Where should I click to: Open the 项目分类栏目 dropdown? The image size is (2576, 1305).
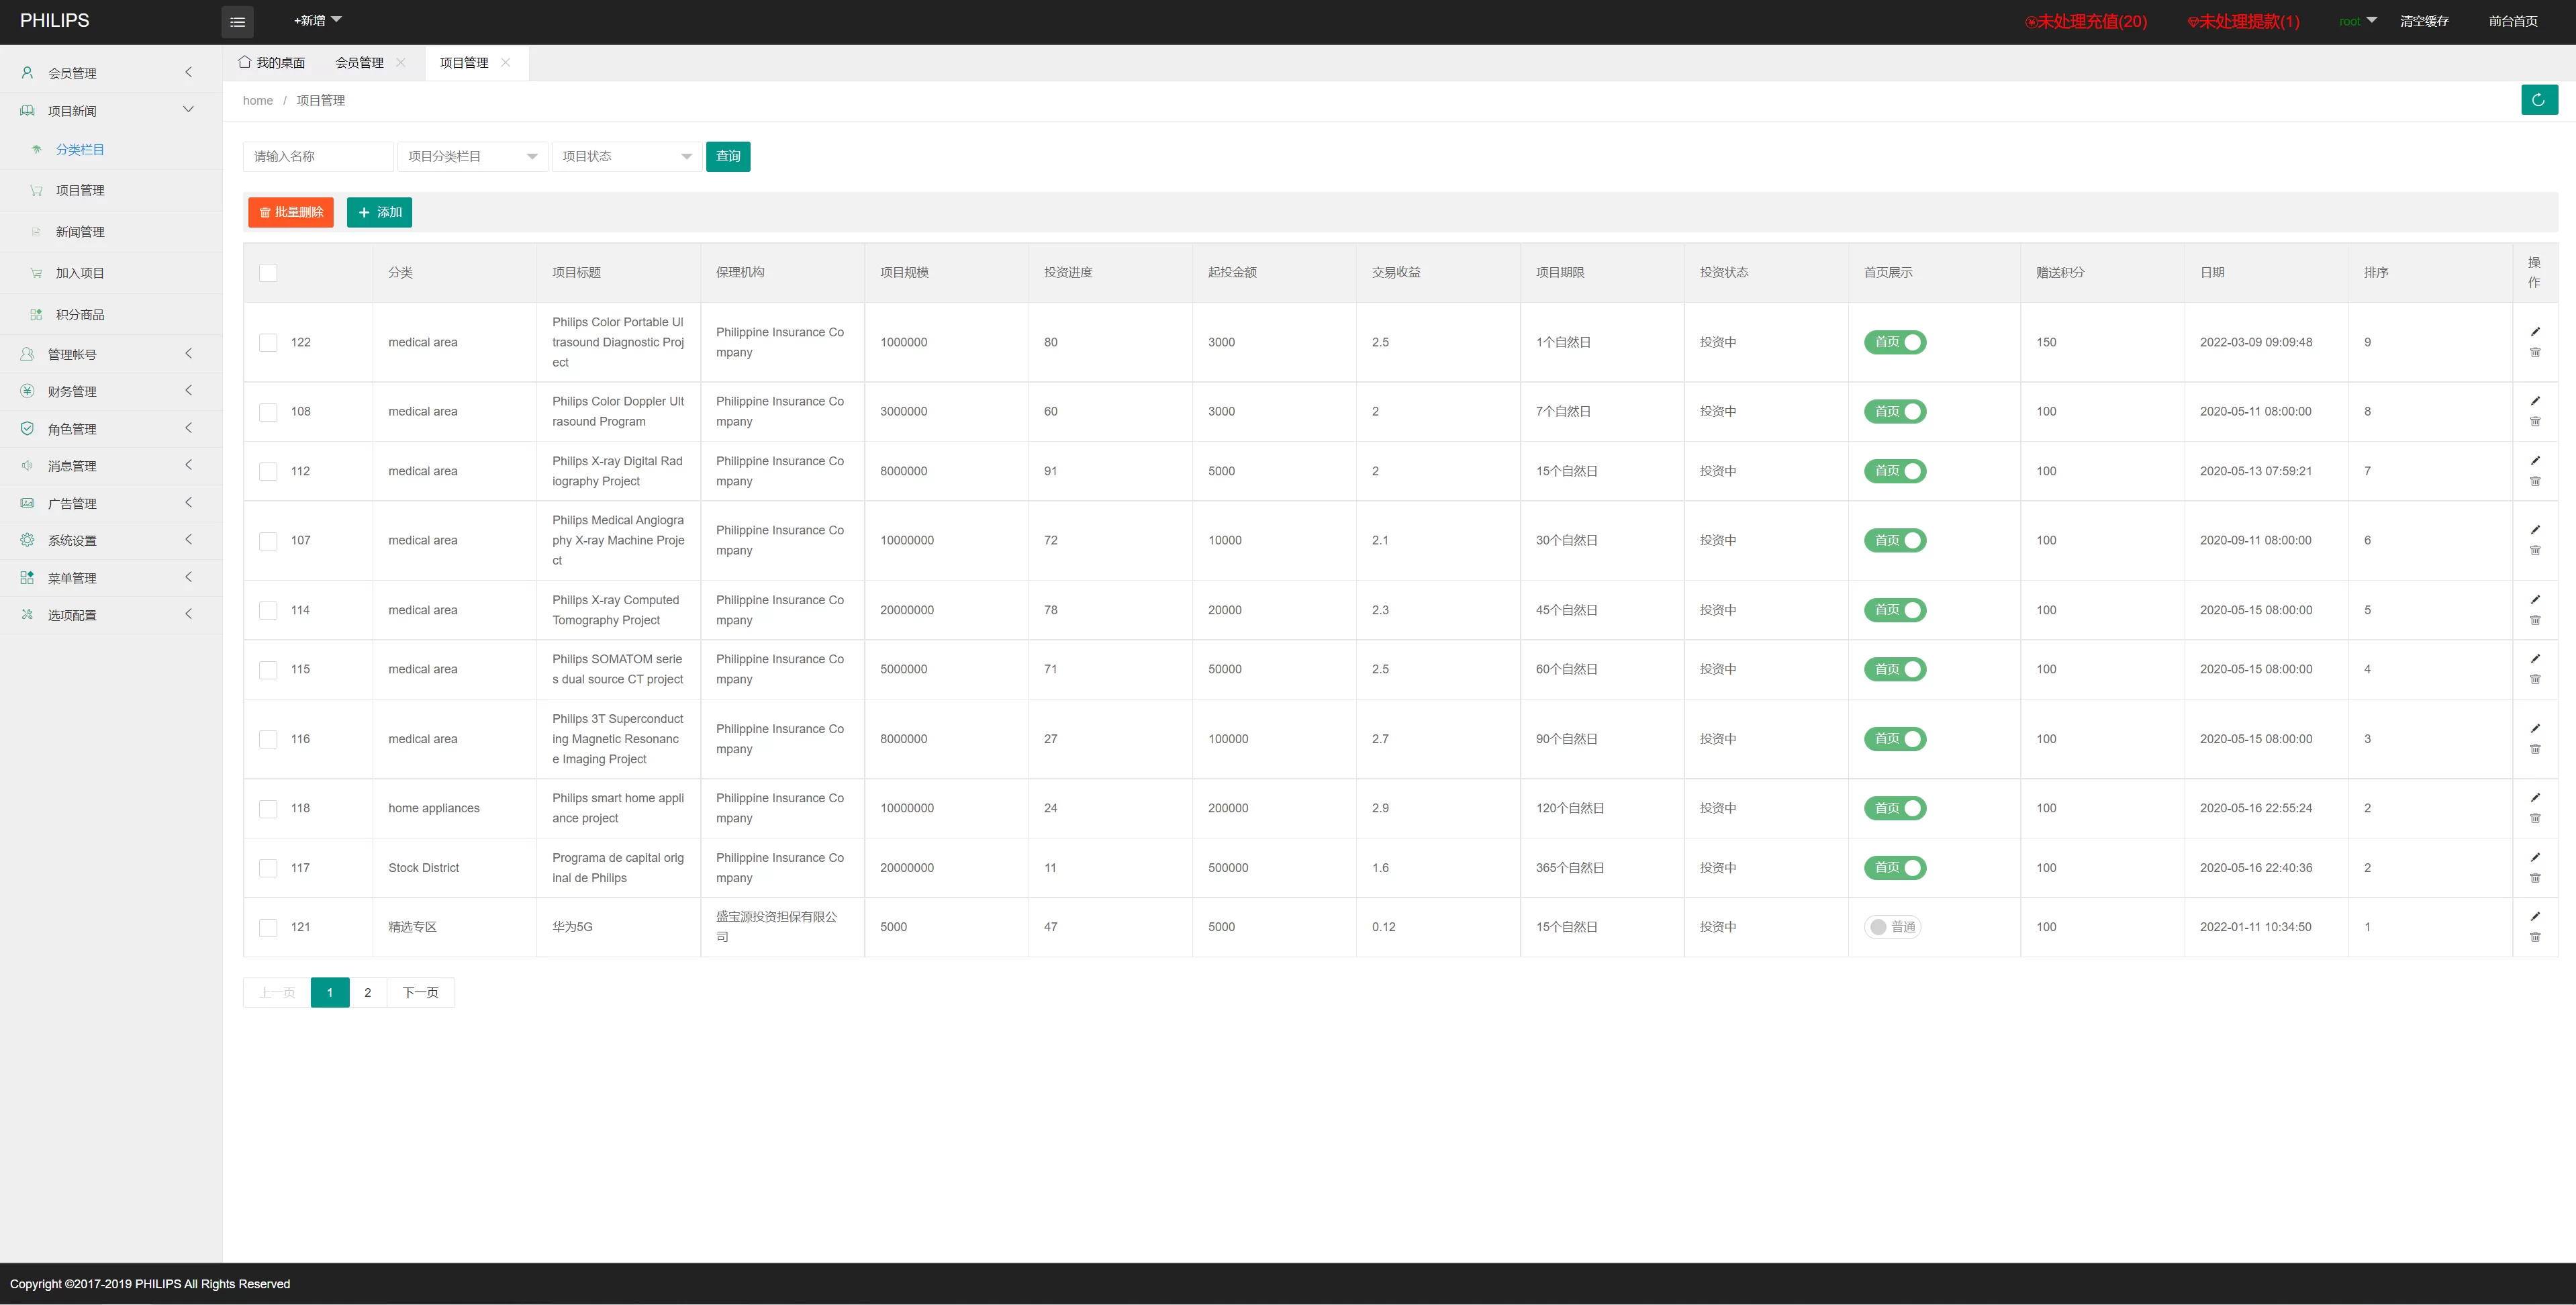click(472, 156)
